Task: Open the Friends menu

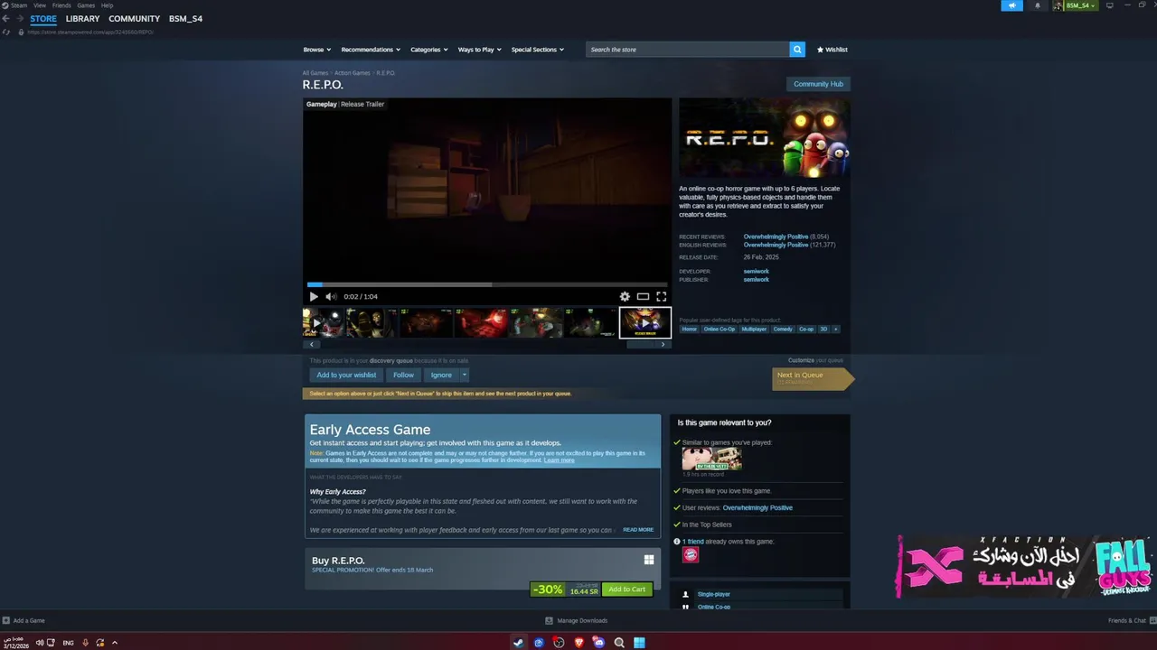Action: [x=61, y=5]
